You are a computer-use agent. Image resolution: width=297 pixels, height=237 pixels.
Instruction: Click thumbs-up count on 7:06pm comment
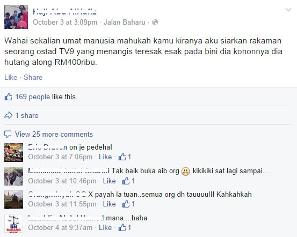point(125,157)
